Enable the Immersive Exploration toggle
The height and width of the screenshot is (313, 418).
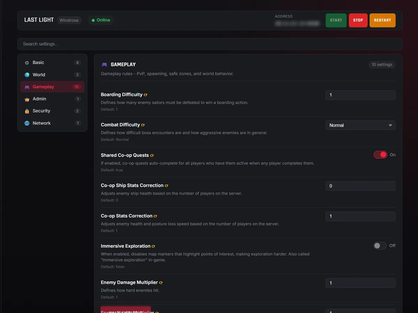[380, 246]
